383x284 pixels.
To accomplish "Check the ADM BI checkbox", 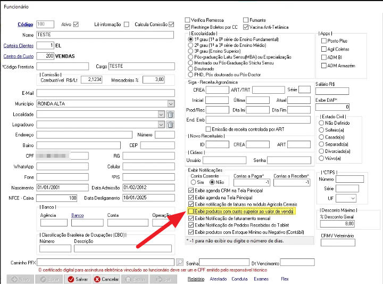I will coord(324,57).
